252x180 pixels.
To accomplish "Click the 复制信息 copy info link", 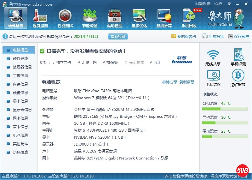I will point(187,82).
